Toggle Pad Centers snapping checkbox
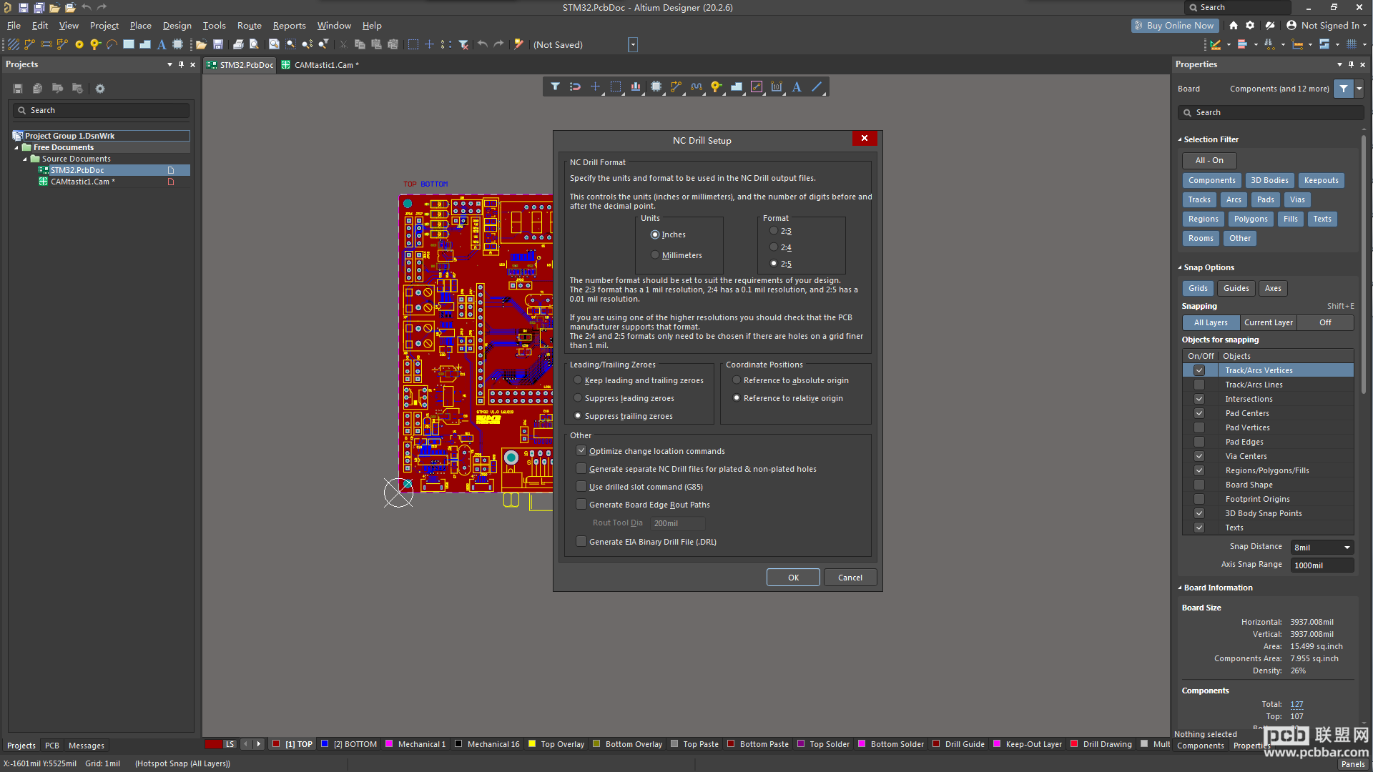The height and width of the screenshot is (772, 1373). 1199,413
